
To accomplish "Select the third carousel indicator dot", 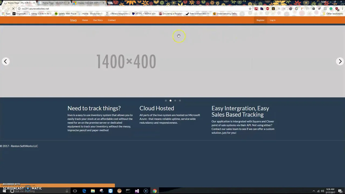I will click(175, 101).
